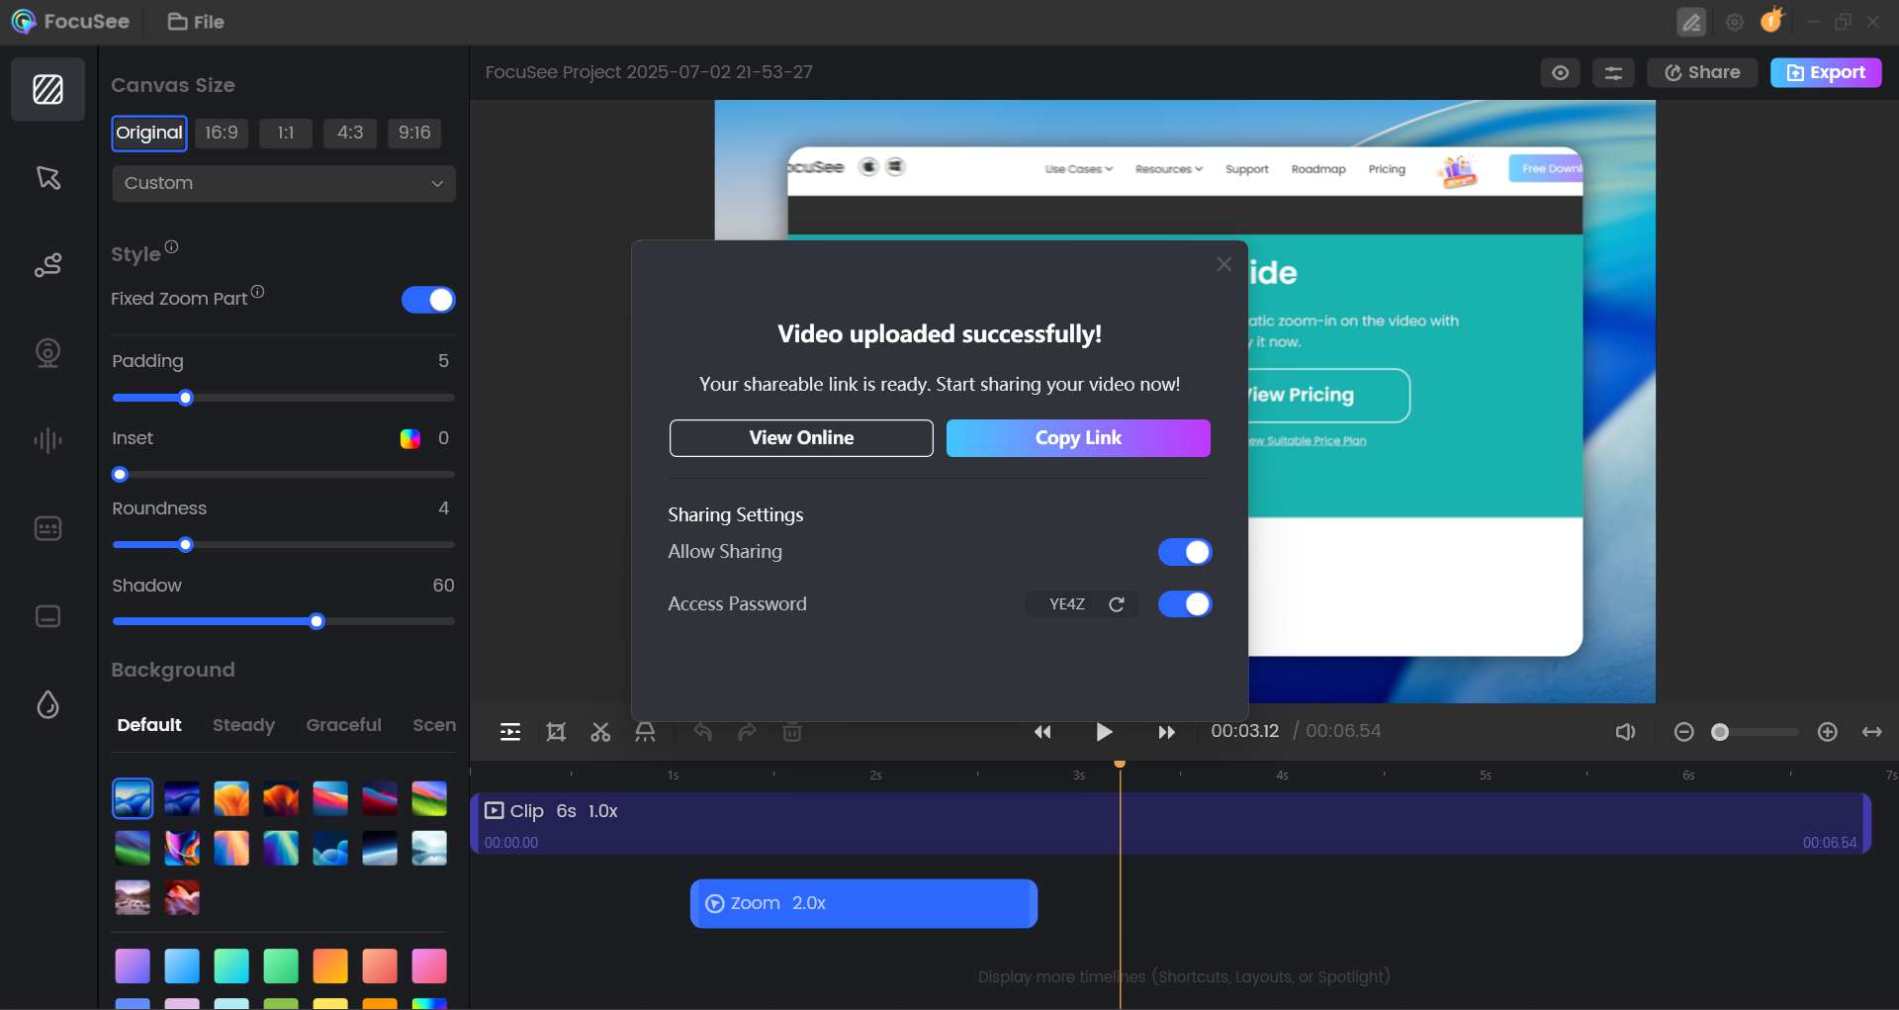Open the captions sidebar icon
This screenshot has height=1010, width=1899.
47,616
